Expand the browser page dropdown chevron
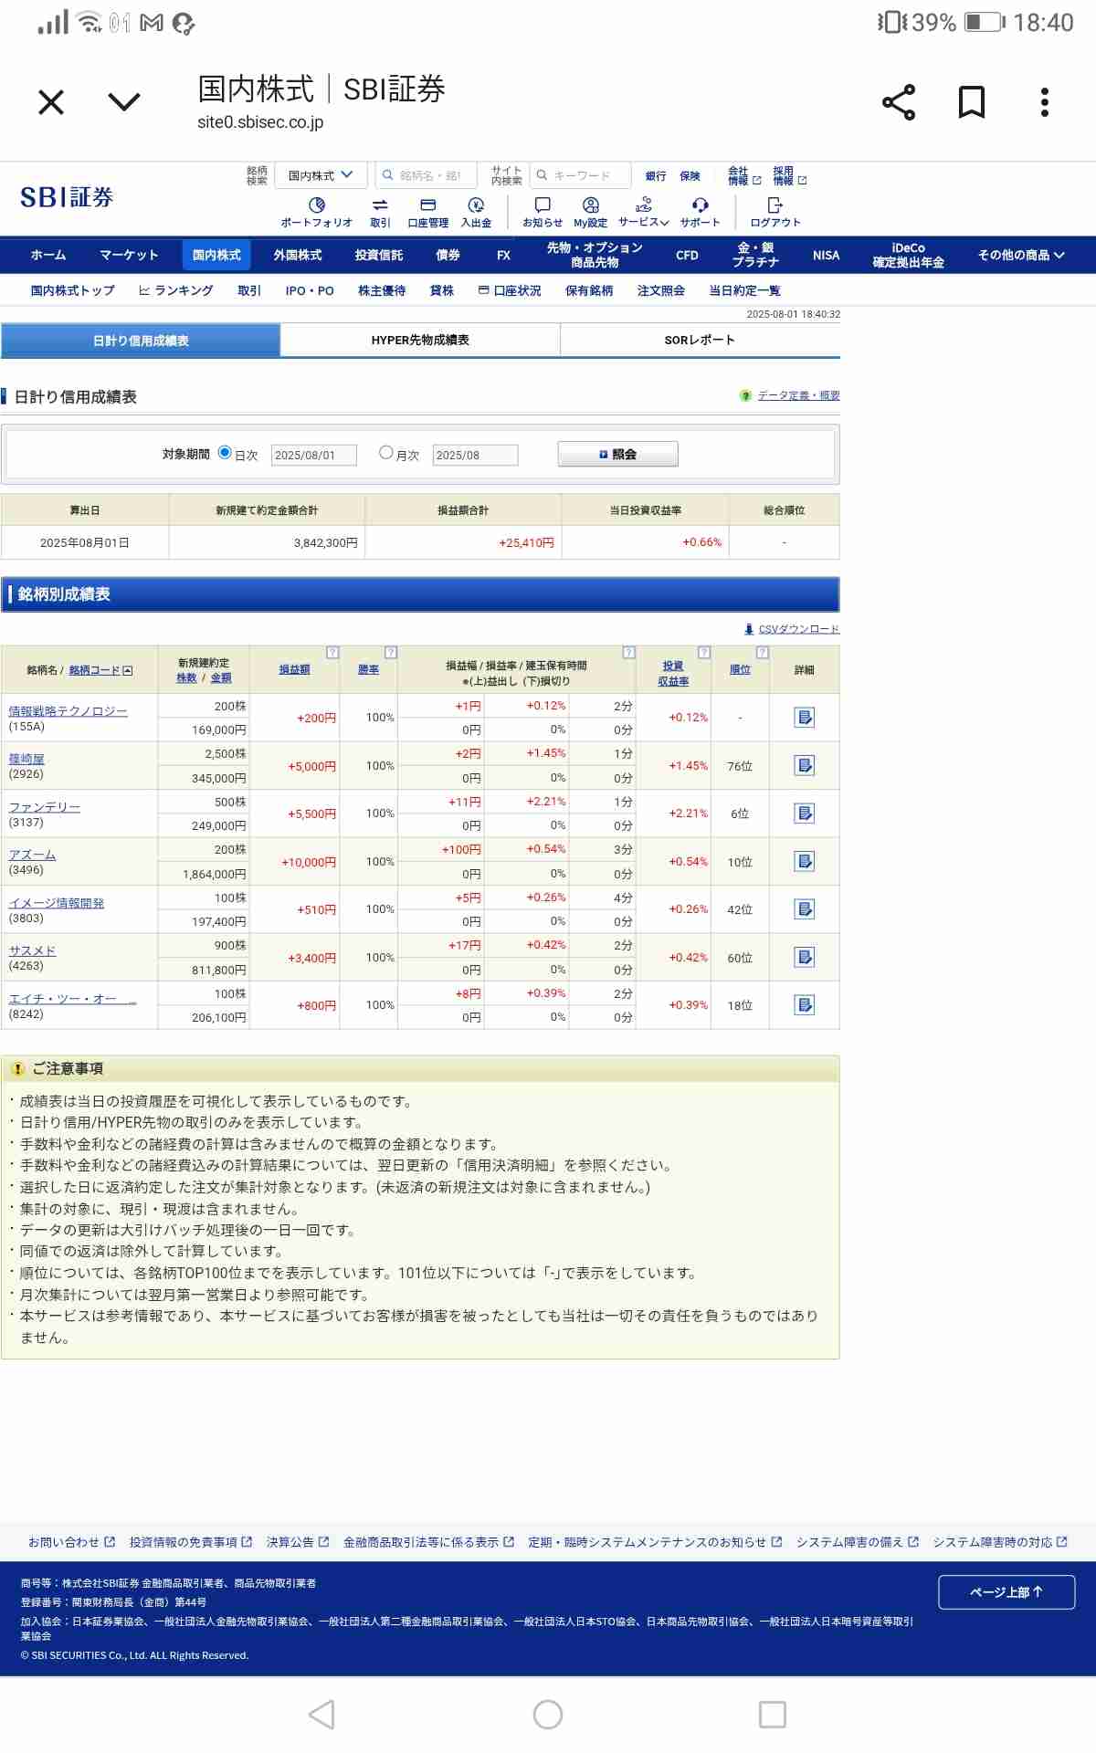The height and width of the screenshot is (1753, 1096). [124, 101]
